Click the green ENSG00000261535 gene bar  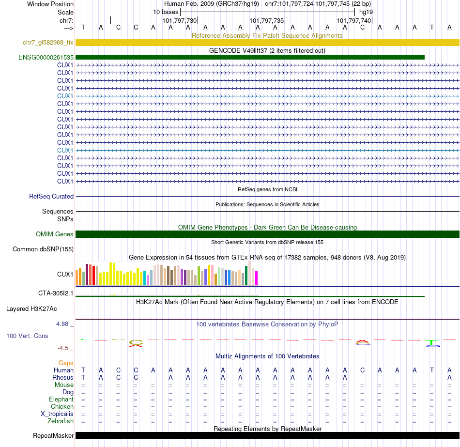[x=250, y=57]
